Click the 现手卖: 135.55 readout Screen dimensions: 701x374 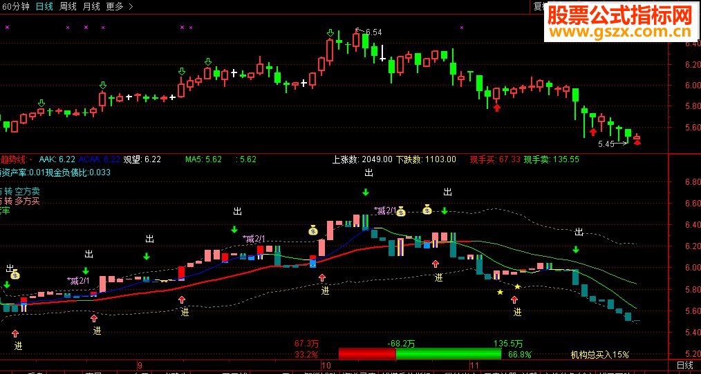pos(551,159)
